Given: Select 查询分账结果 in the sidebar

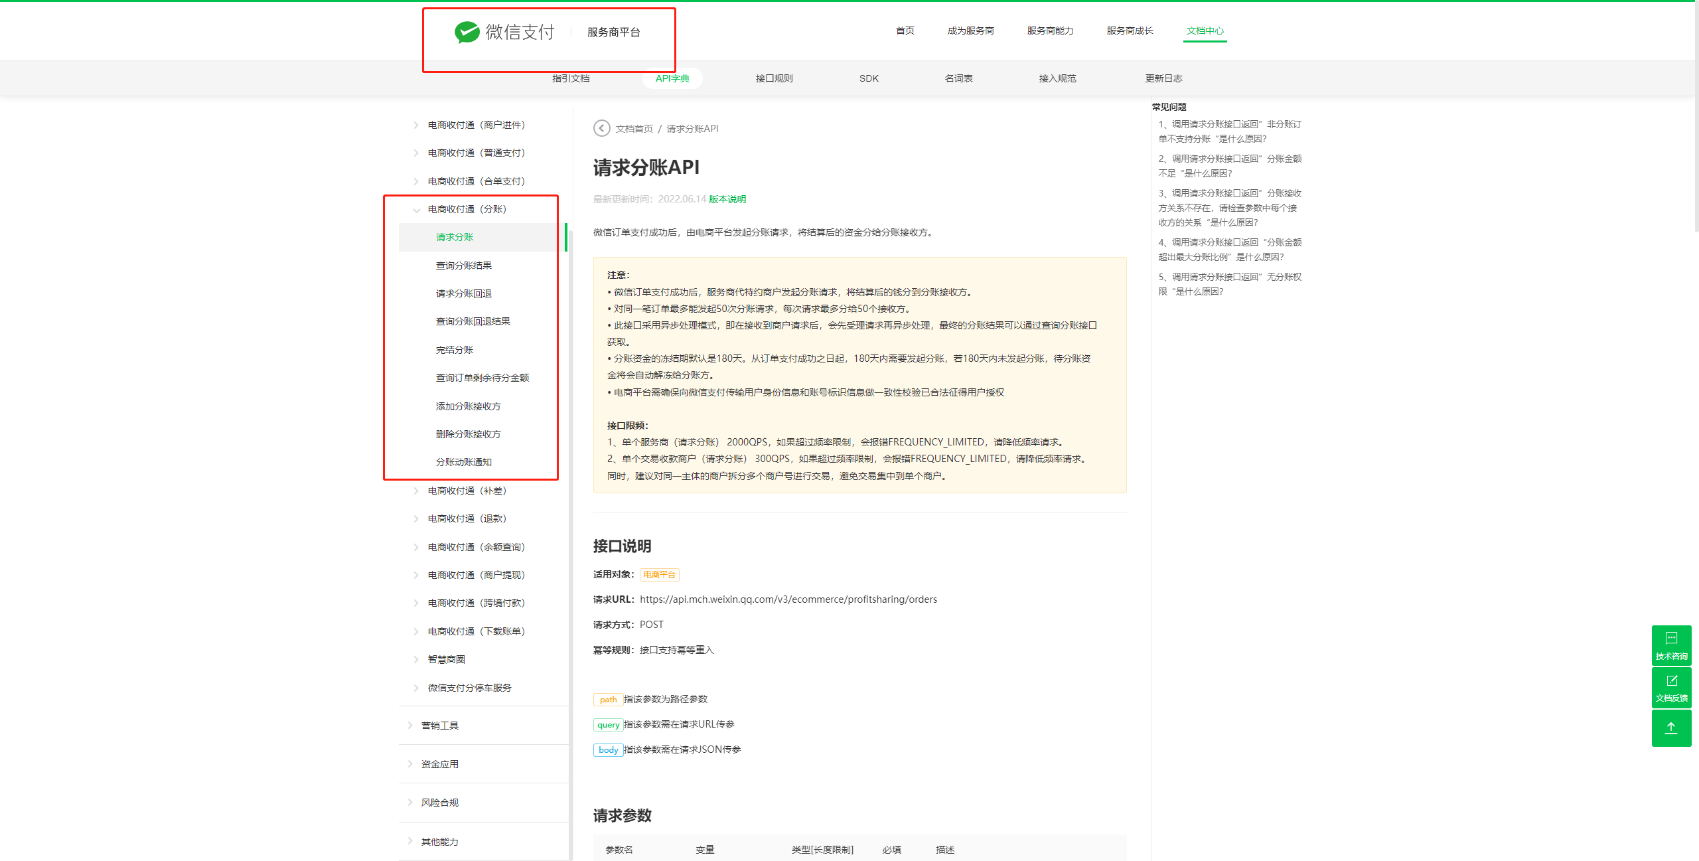Looking at the screenshot, I should pos(463,266).
